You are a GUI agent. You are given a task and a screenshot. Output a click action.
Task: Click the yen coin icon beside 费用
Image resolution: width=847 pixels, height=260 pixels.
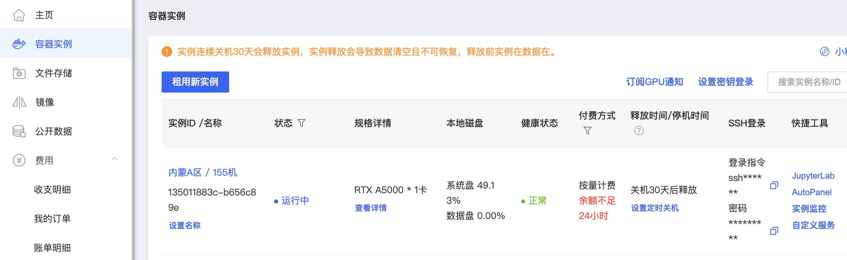coord(19,160)
